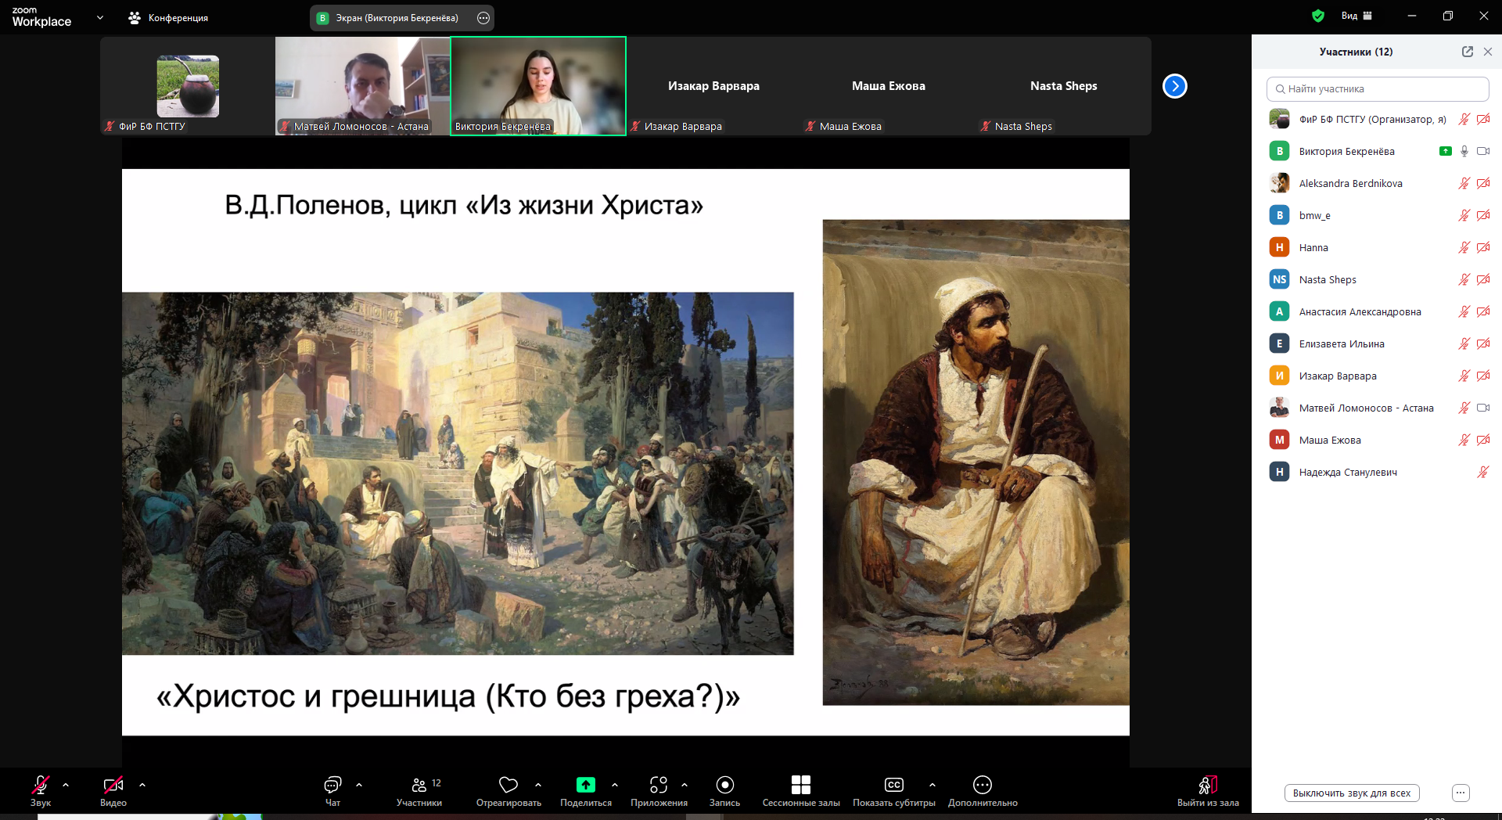Image resolution: width=1502 pixels, height=820 pixels.
Task: Expand Zoom Workplace dropdown arrow
Action: click(x=100, y=17)
